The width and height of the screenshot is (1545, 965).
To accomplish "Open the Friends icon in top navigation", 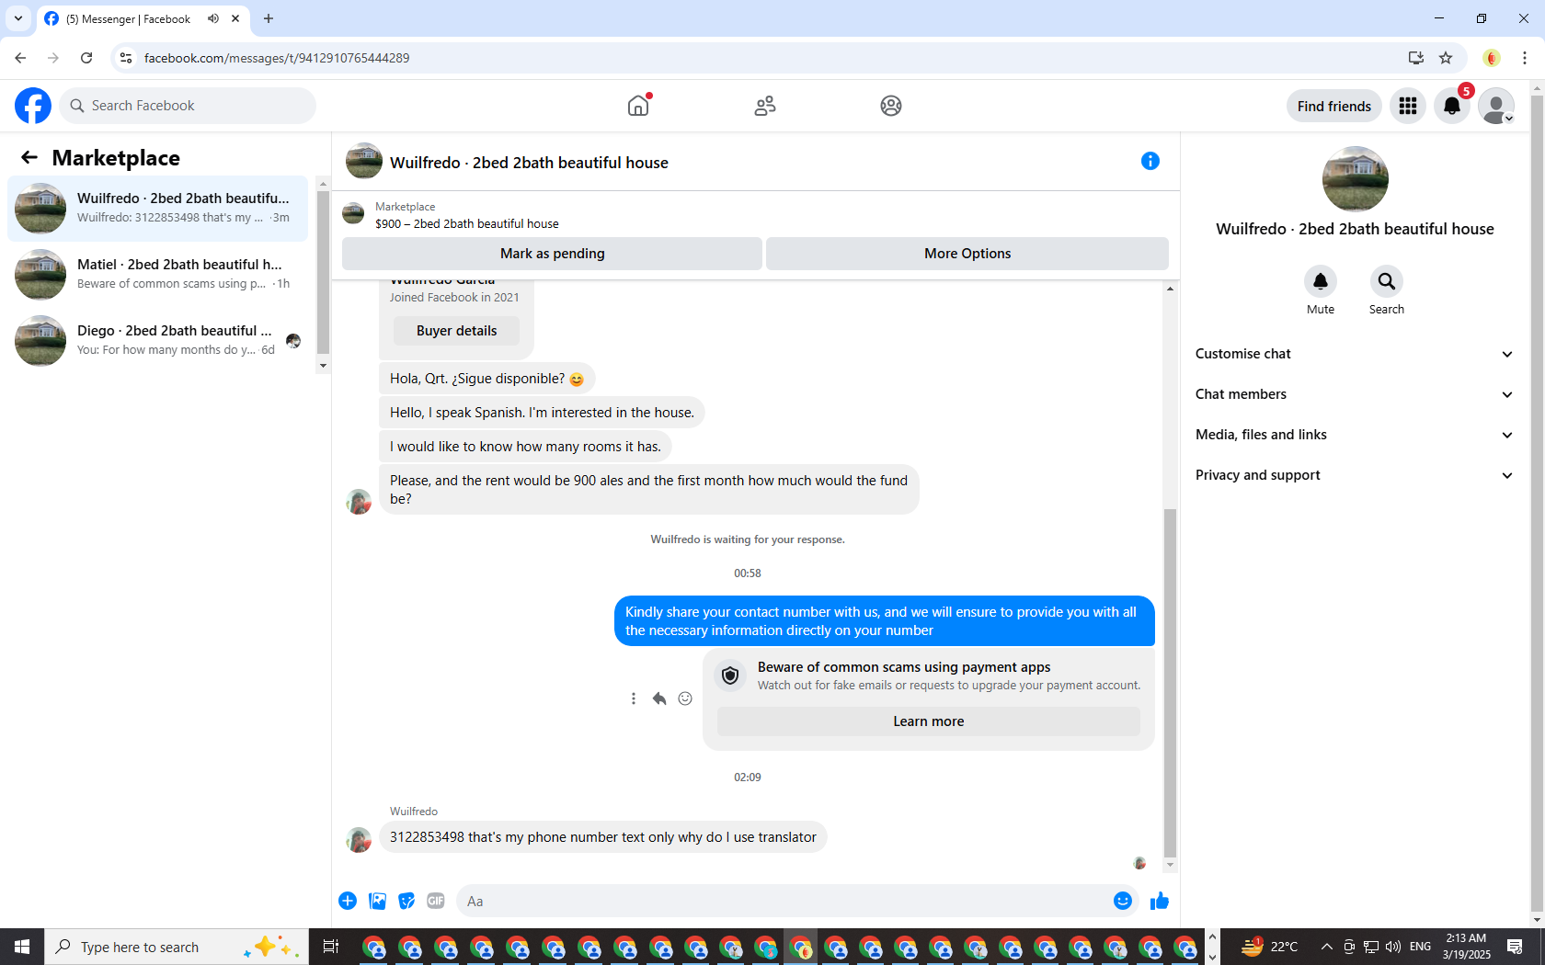I will 765,106.
